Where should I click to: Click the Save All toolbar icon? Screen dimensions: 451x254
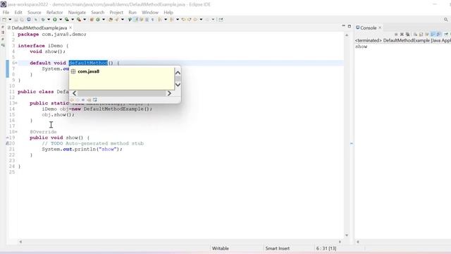22,20
